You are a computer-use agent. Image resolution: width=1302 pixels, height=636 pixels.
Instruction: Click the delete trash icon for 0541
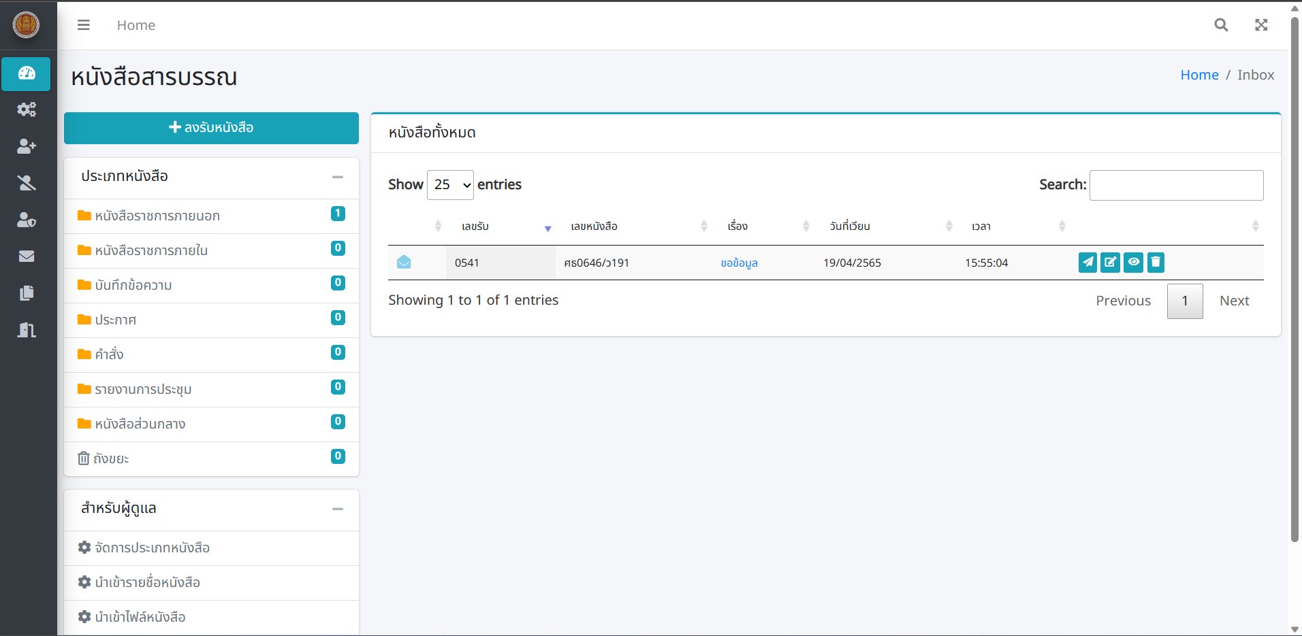[x=1156, y=262]
